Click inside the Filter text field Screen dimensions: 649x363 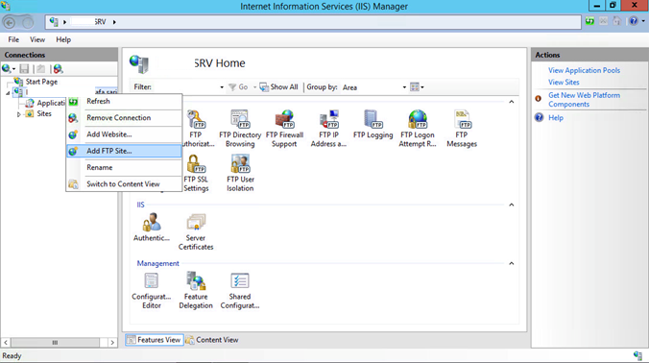tap(185, 87)
